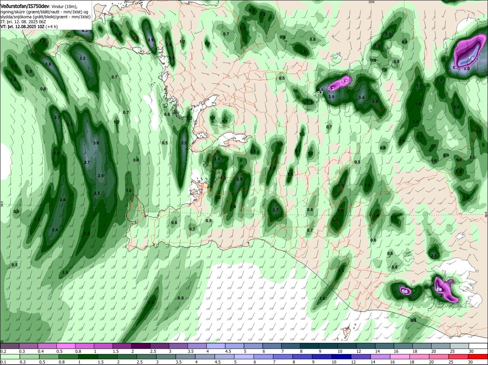
Task: Click the VT valid time line '12.08.2025 10Z'
Action: [29, 27]
